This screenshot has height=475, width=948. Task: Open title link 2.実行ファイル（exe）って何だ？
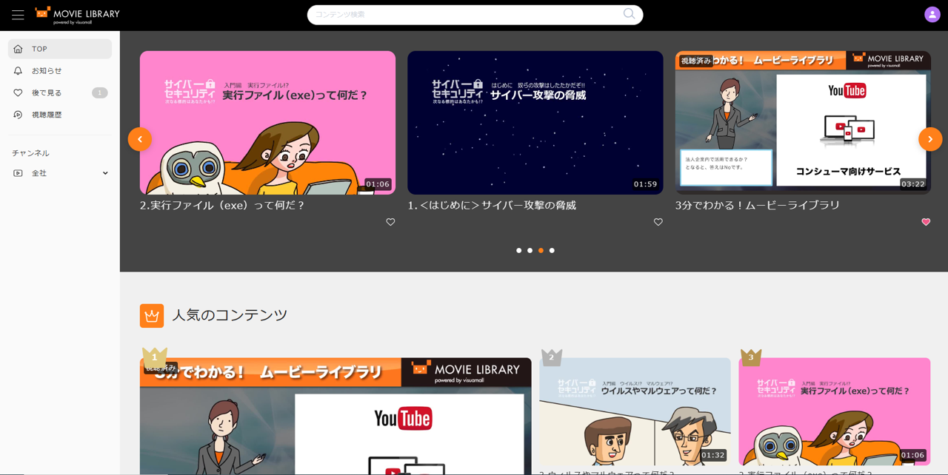tap(222, 205)
